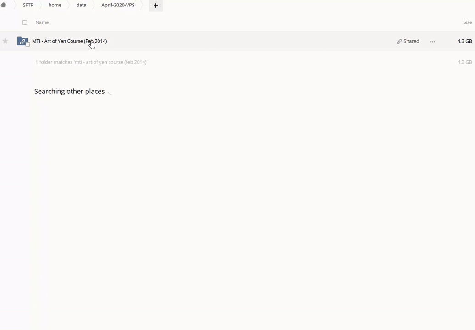Click the greyed total size in summary row
The image size is (475, 330).
464,62
